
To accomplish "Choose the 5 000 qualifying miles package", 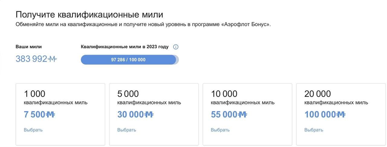I will 127,130.
